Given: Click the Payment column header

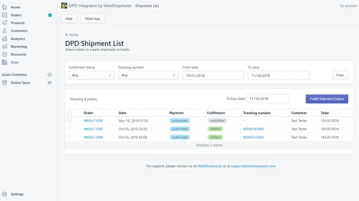Looking at the screenshot, I should click(176, 113).
